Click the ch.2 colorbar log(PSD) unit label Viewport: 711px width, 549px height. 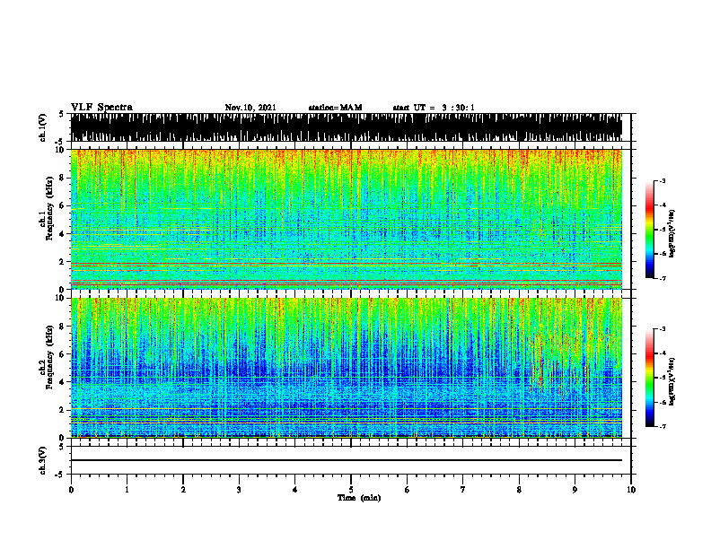(672, 382)
